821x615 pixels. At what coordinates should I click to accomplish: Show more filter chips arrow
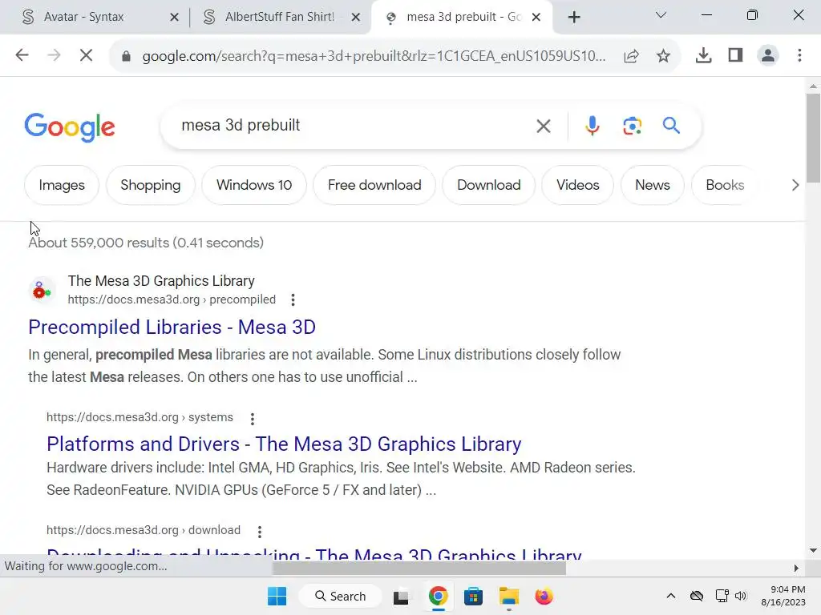pos(795,185)
